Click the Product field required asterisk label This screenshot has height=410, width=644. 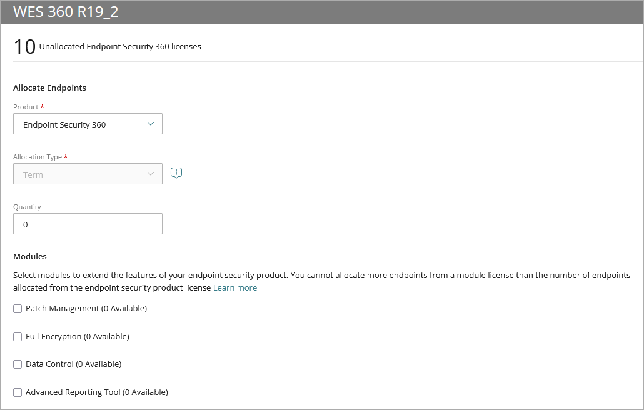(41, 107)
